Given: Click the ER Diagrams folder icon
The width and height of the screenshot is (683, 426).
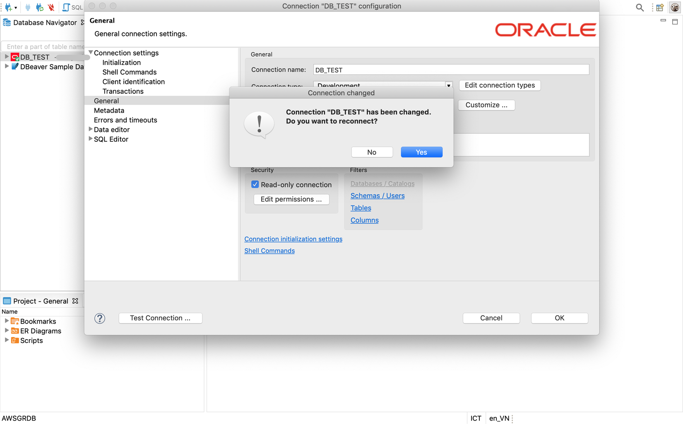Looking at the screenshot, I should click(15, 331).
